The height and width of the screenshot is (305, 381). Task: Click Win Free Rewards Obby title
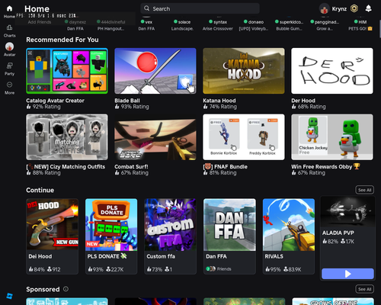[325, 166]
